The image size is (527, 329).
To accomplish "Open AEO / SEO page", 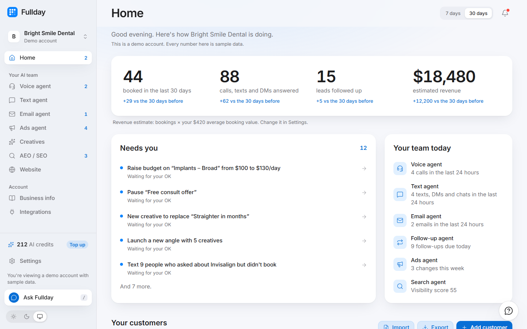I will pos(48,156).
